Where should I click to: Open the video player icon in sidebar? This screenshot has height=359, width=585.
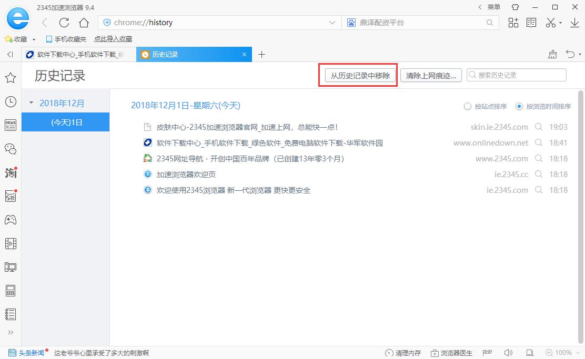click(11, 243)
